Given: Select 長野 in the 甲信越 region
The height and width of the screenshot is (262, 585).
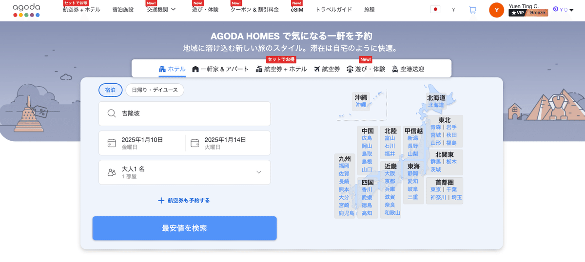Looking at the screenshot, I should tap(413, 146).
